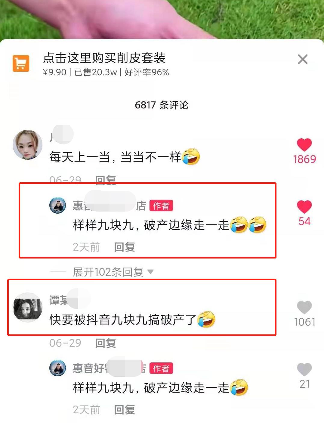Viewport: 324px width, 423px height.
Task: Reply to the 每天上一当 comment
Action: 105,180
